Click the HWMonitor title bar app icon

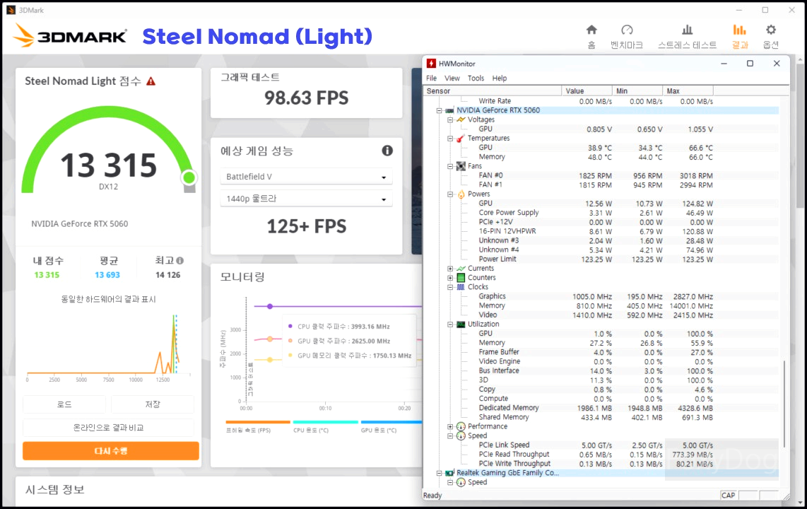[x=431, y=64]
